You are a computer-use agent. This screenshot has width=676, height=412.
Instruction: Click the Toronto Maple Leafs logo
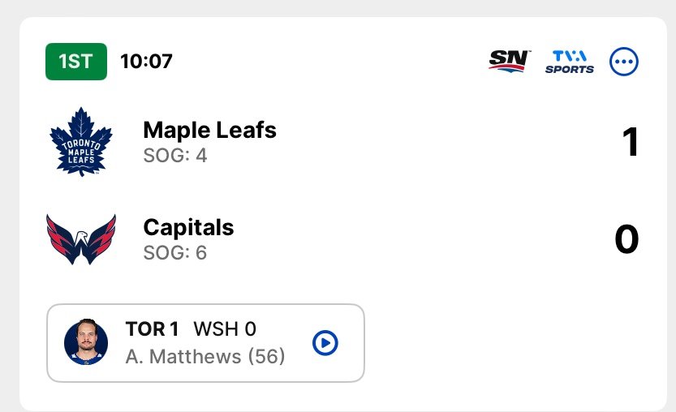(x=80, y=141)
